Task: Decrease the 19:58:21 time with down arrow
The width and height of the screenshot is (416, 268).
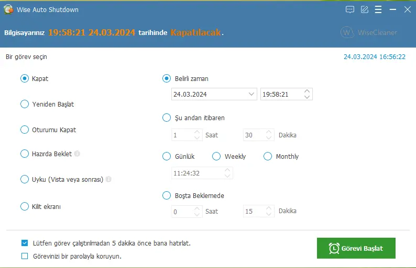Action: (x=307, y=97)
